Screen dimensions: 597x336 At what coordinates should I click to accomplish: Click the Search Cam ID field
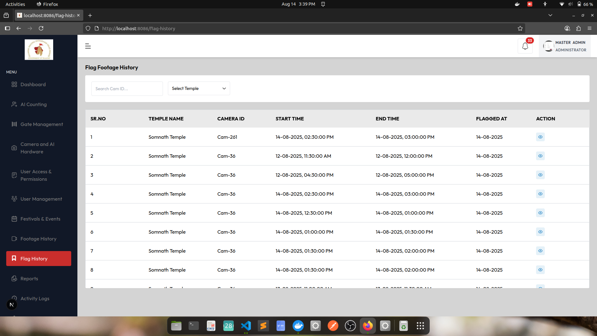click(x=127, y=89)
